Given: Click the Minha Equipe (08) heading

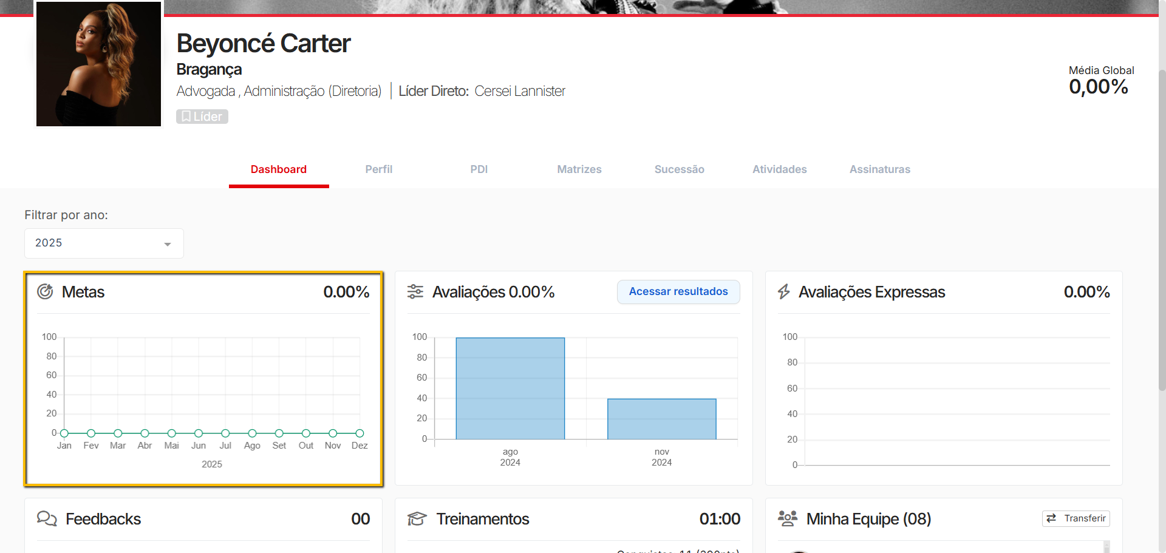Looking at the screenshot, I should 868,519.
